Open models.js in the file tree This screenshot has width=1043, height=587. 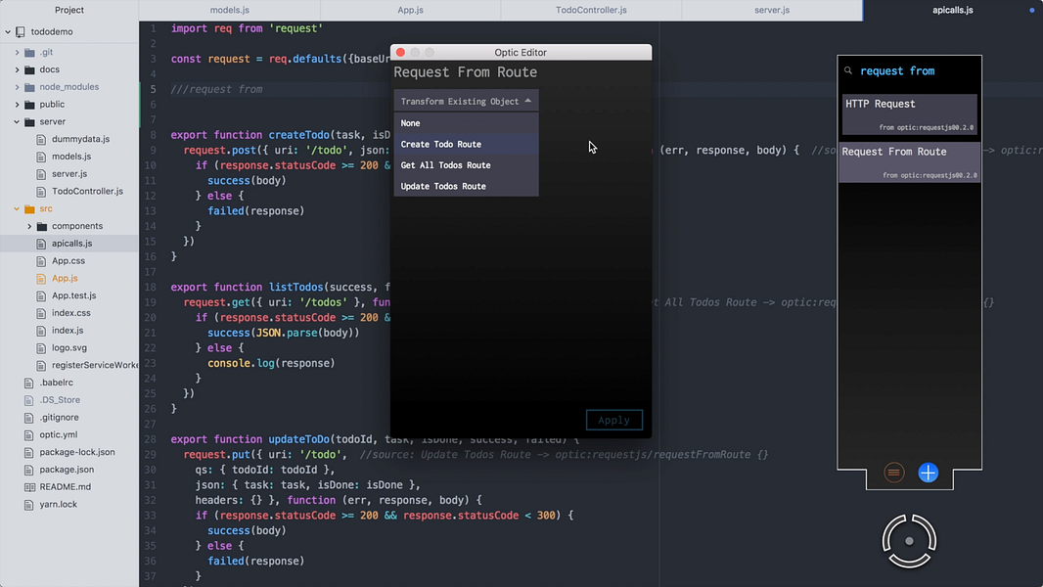click(69, 157)
